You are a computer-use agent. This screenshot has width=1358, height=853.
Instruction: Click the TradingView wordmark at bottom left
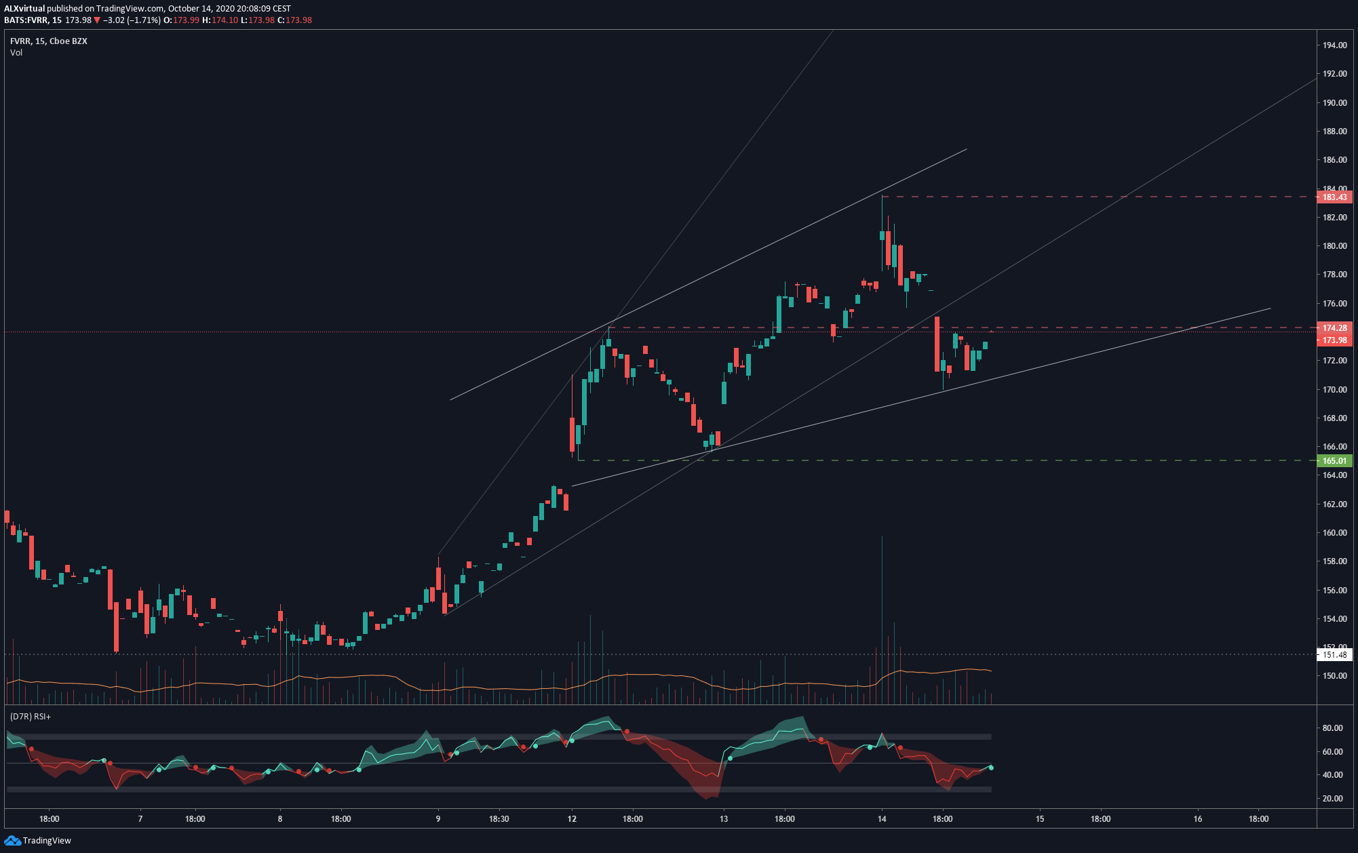click(47, 841)
